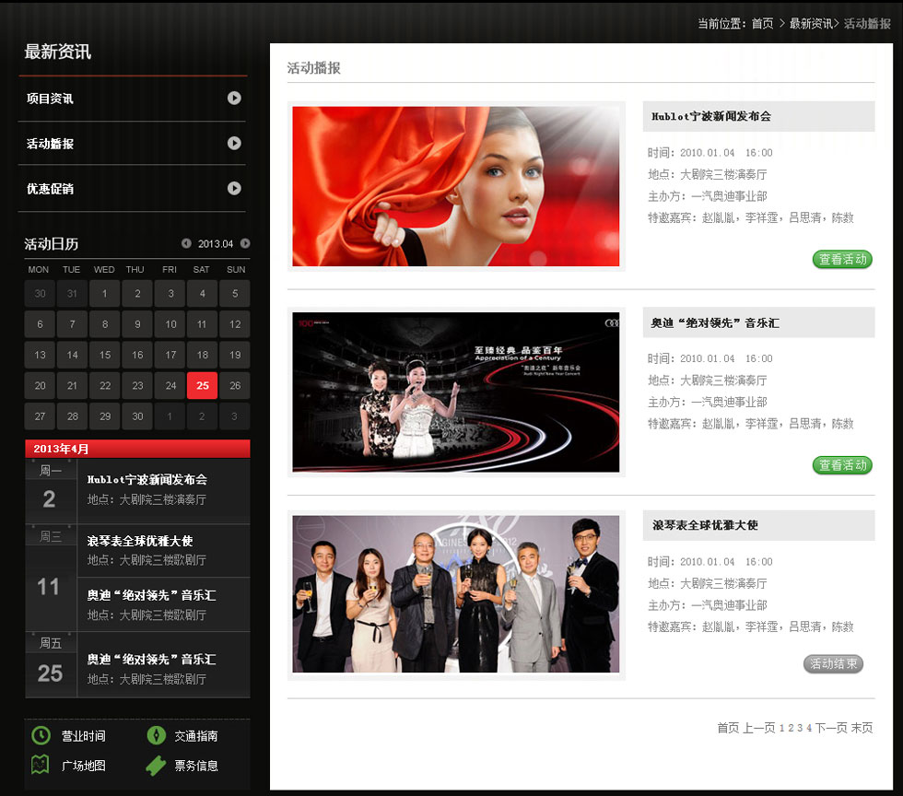Select day 25 in the calendar
Viewport: 903px width, 796px height.
click(202, 386)
